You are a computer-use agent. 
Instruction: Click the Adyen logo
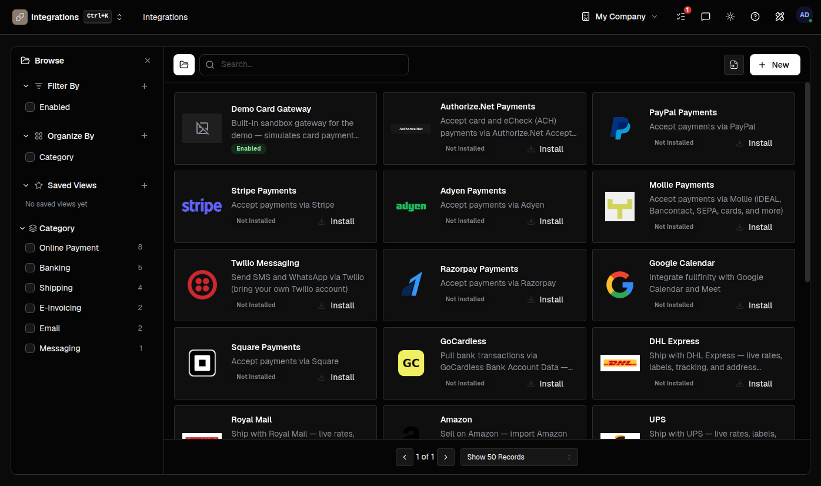[411, 207]
